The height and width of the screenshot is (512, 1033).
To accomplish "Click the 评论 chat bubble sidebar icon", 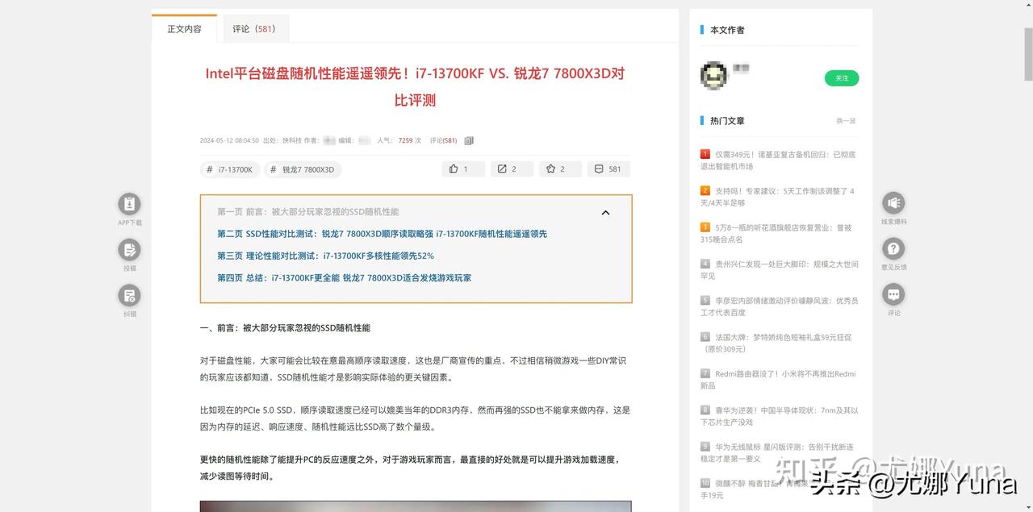I will [x=893, y=294].
